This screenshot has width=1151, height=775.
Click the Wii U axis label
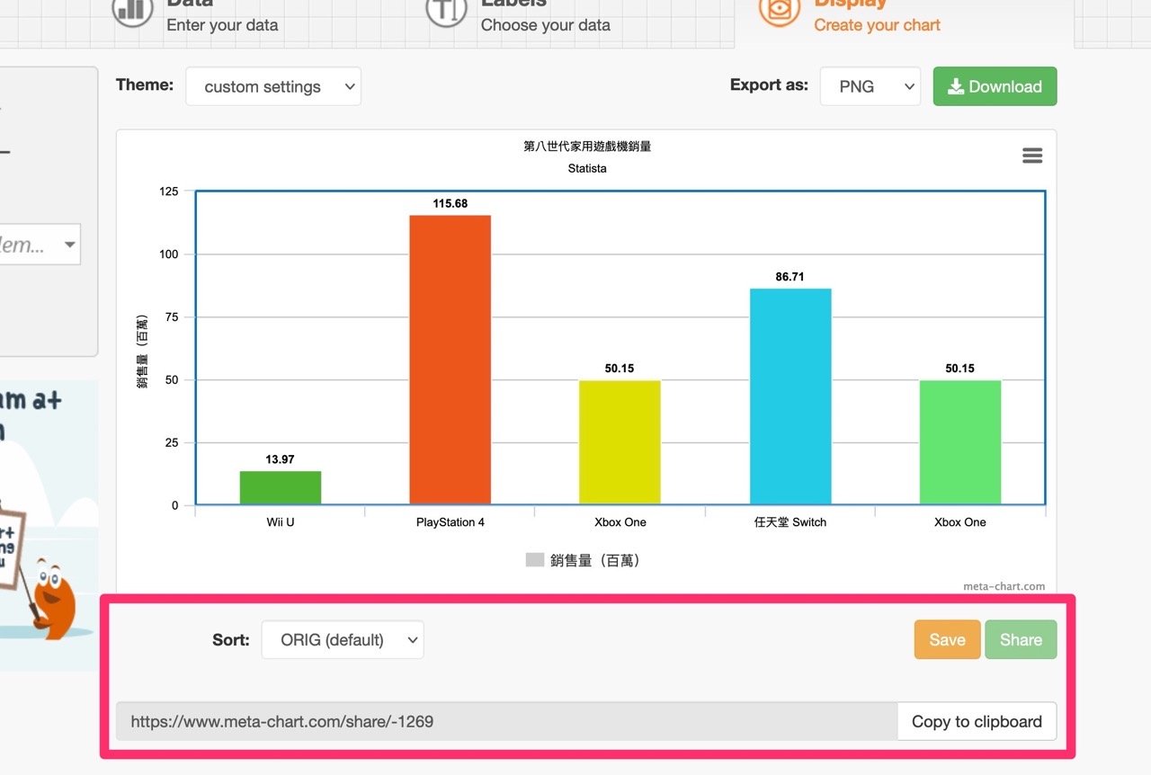[x=281, y=522]
